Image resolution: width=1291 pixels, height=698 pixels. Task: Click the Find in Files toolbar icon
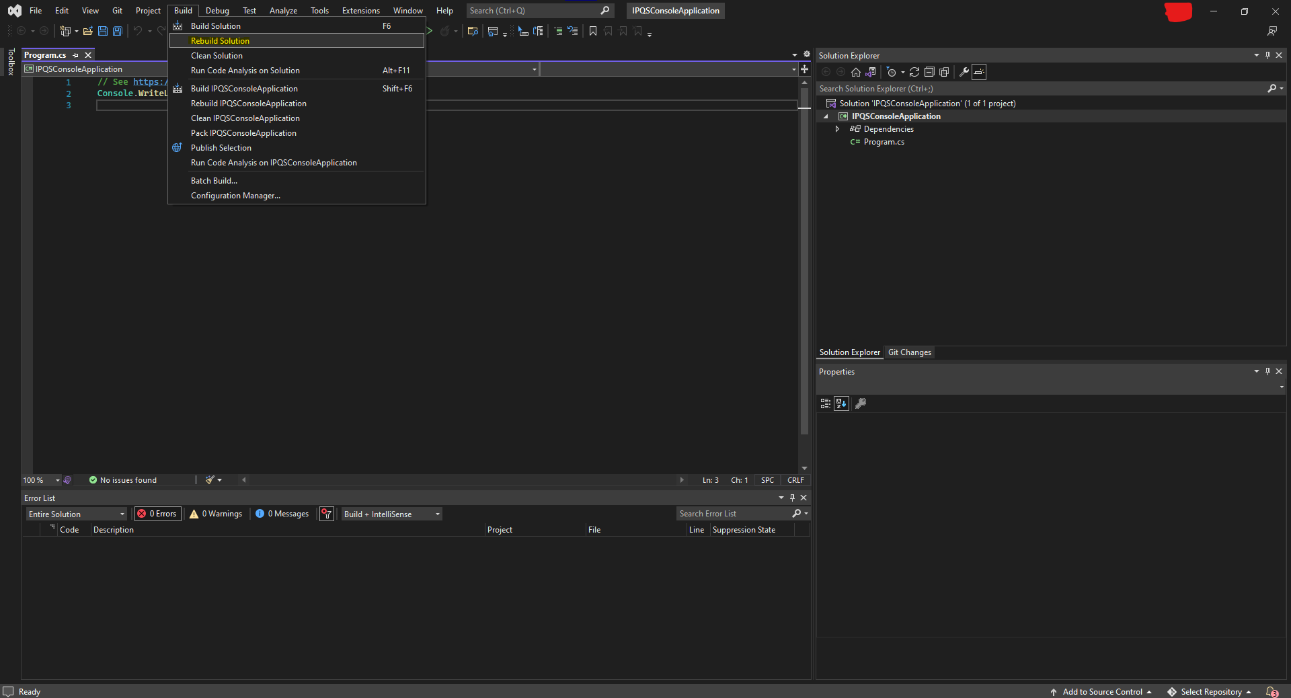click(473, 31)
